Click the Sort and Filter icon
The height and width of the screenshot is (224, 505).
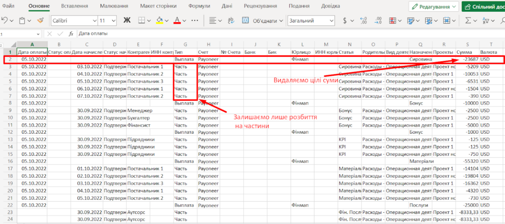pos(485,21)
